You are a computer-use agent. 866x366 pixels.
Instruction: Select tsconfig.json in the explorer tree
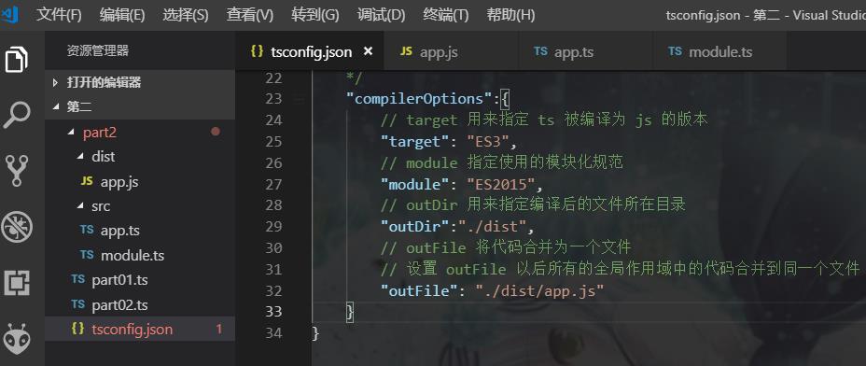tap(140, 329)
